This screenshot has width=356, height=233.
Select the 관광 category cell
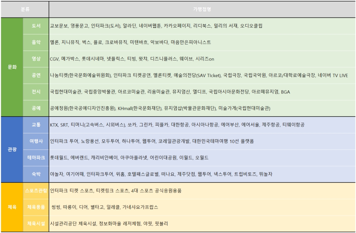coord(12,150)
